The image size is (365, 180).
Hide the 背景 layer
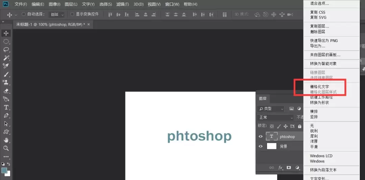click(x=261, y=147)
